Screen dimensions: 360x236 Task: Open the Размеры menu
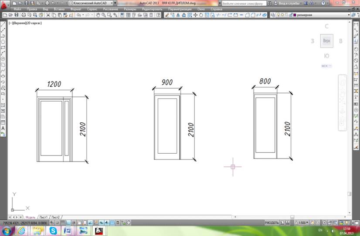[x=130, y=9]
